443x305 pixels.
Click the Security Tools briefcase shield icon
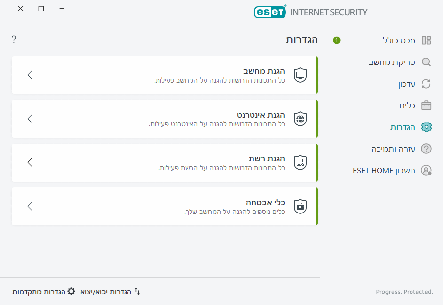[x=300, y=206]
